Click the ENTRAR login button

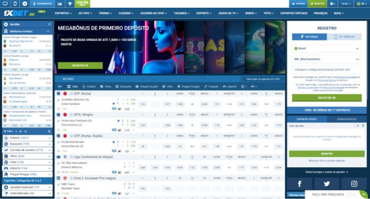(299, 3)
